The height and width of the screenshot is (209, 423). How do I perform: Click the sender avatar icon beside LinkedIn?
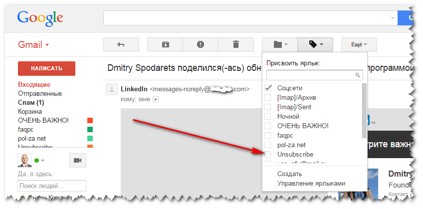pos(111,89)
